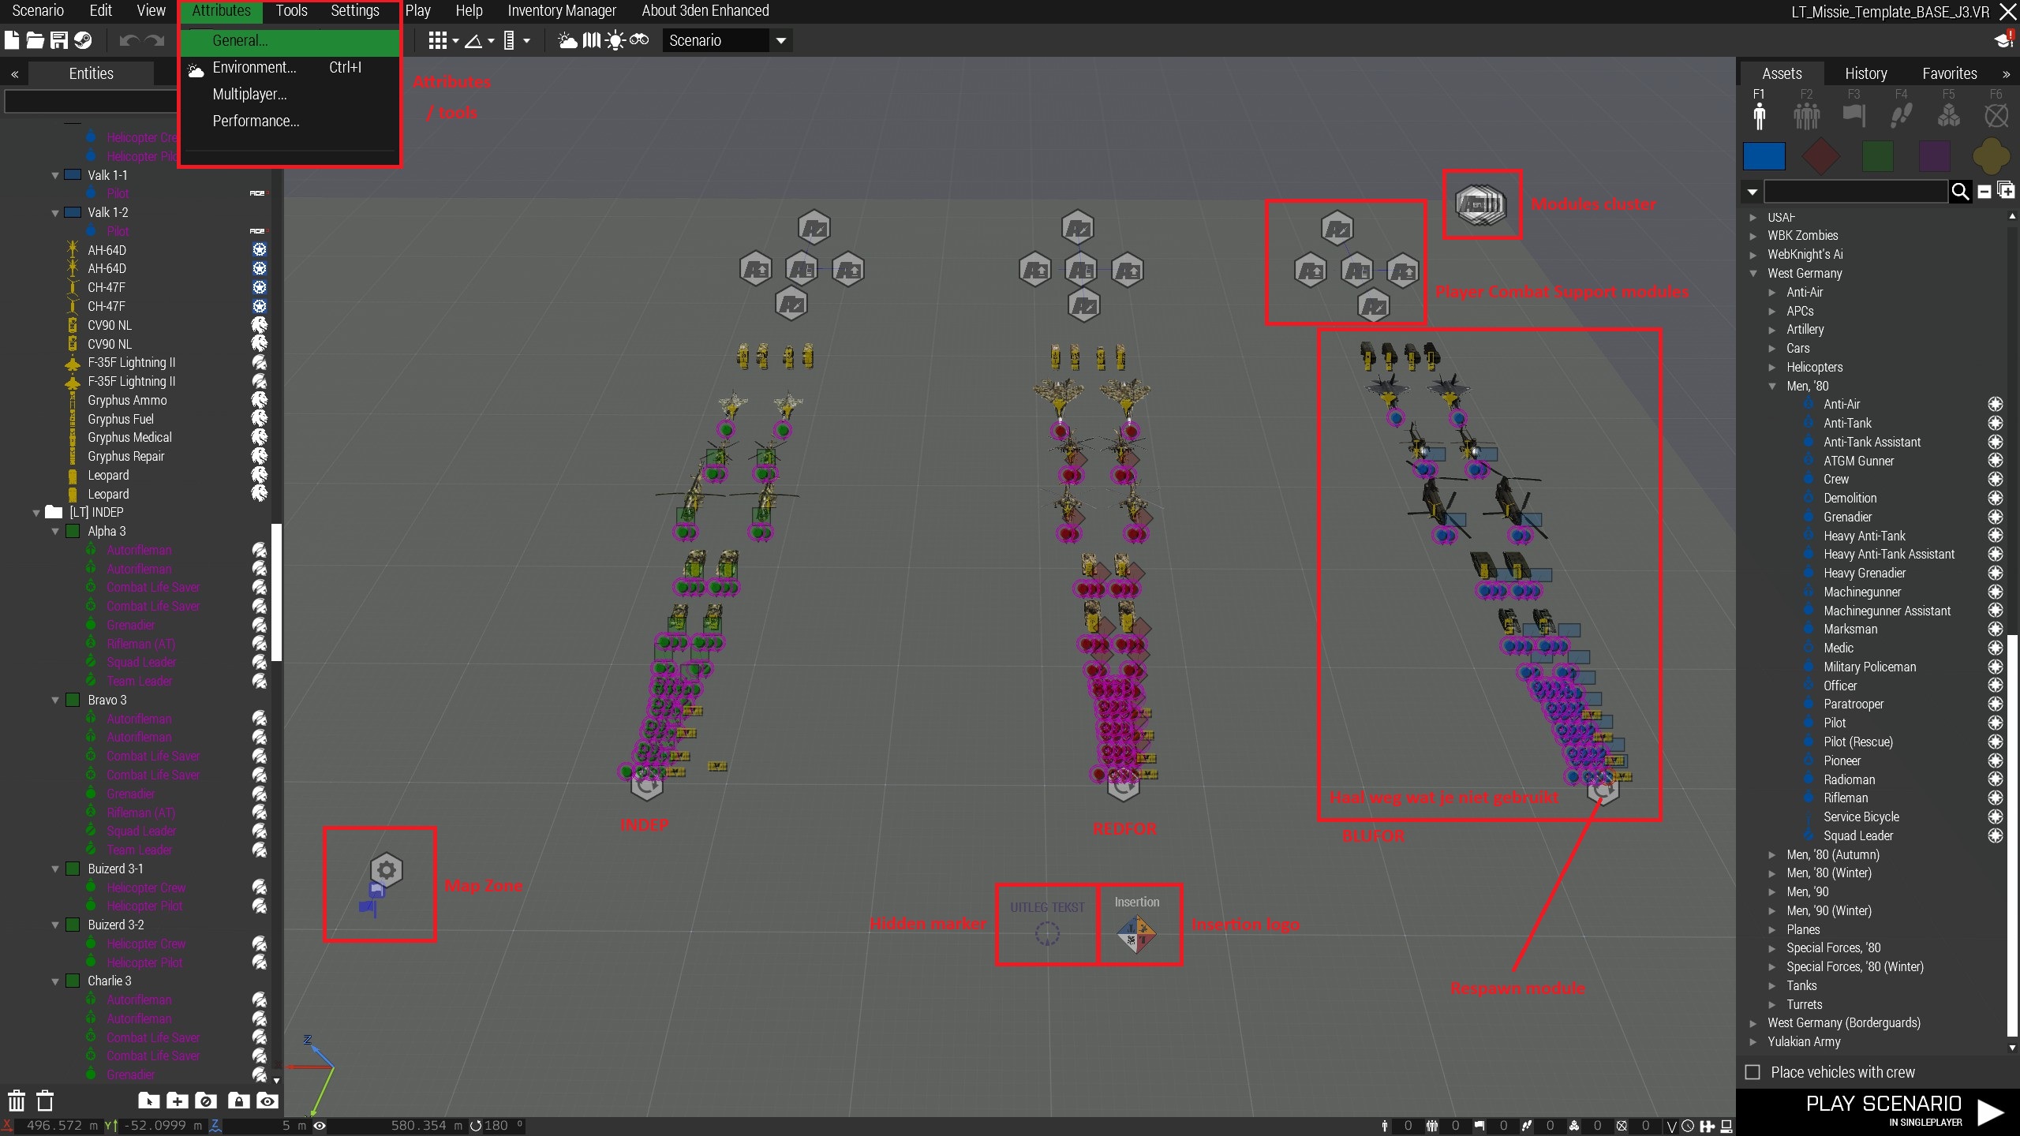2020x1136 pixels.
Task: Toggle vertical mode V icon in status bar
Action: [1671, 1126]
